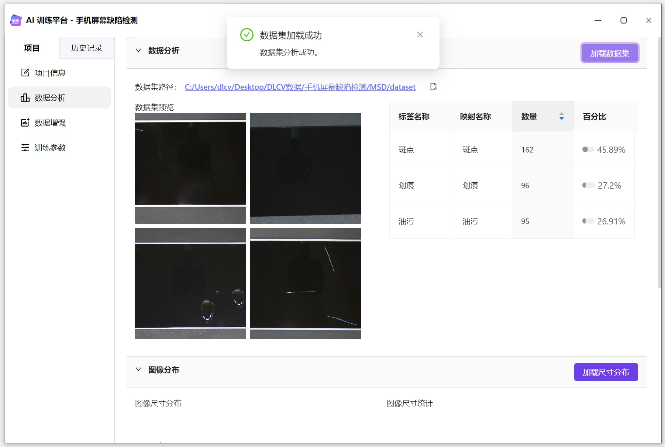
Task: Click the 油污 label name cell
Action: pos(420,221)
